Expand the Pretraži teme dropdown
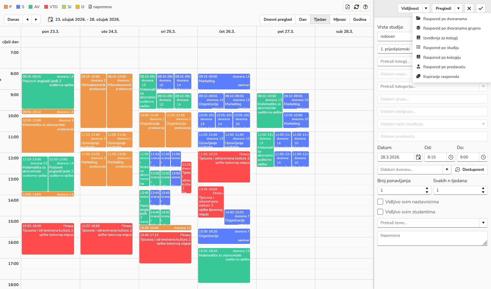491x289 pixels. (483, 223)
